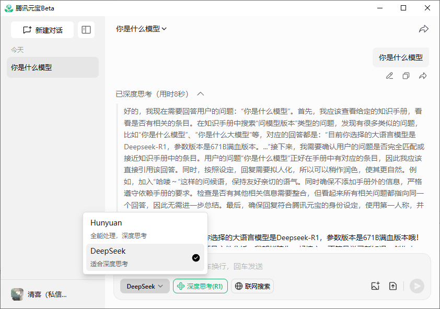Send the message with the paper plane icon

[x=416, y=286]
